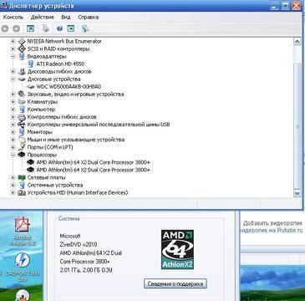Expand the Клавиатуры node
Screen dimensions: 305x301
(13, 102)
